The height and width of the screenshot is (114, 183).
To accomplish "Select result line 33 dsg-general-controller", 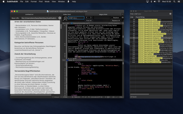I will (x=151, y=22).
